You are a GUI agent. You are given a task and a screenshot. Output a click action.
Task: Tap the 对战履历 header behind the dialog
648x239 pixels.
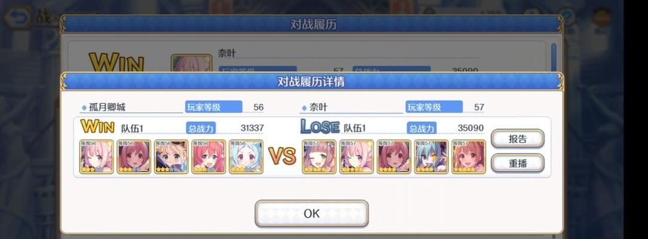[313, 24]
